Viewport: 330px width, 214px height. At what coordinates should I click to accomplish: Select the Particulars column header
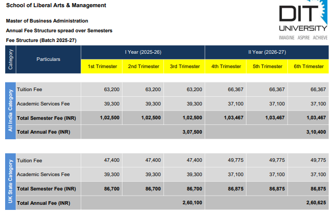click(x=49, y=59)
